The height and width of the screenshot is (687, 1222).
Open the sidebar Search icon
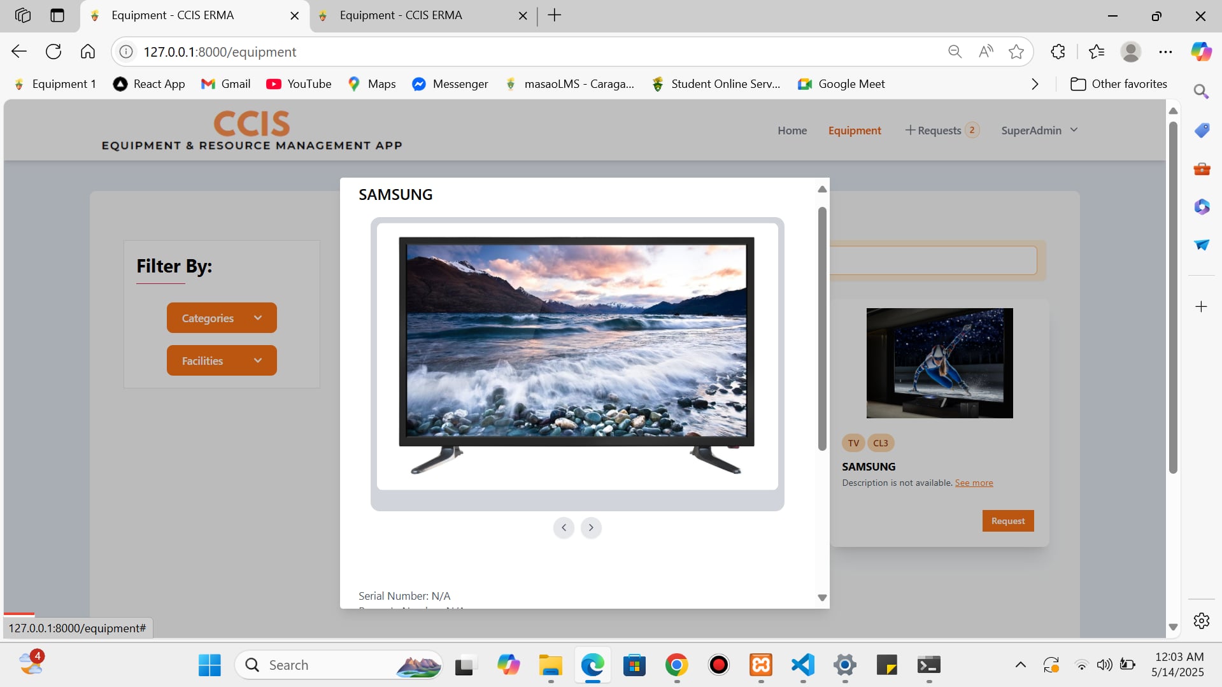click(1201, 92)
